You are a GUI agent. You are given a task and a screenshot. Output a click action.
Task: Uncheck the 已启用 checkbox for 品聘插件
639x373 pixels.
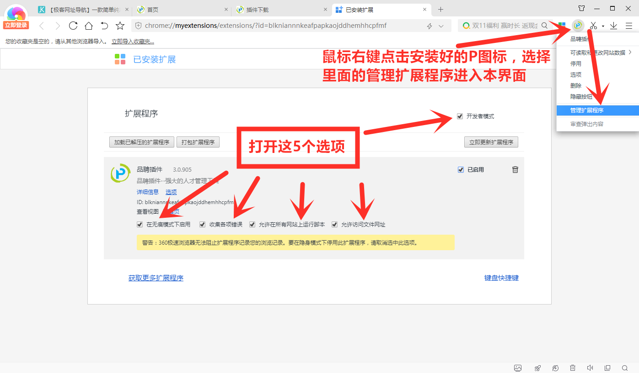pos(461,169)
